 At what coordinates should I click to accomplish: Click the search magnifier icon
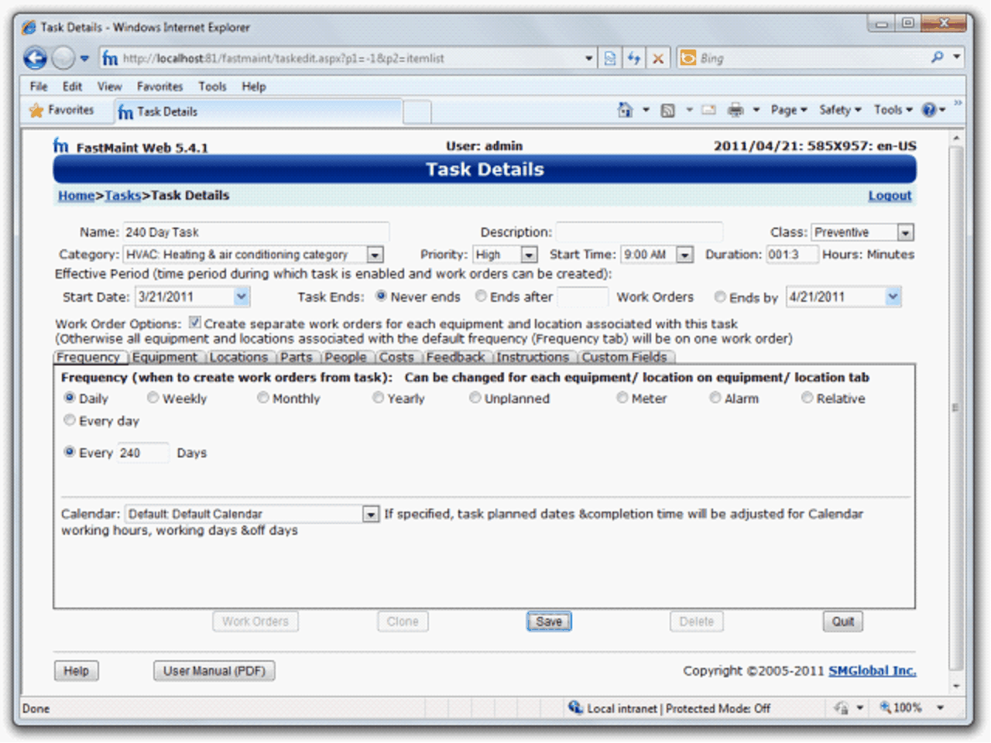937,57
